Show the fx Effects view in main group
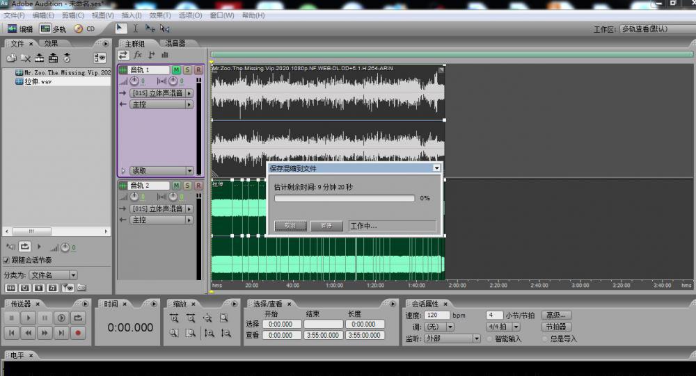The image size is (696, 376). click(138, 55)
